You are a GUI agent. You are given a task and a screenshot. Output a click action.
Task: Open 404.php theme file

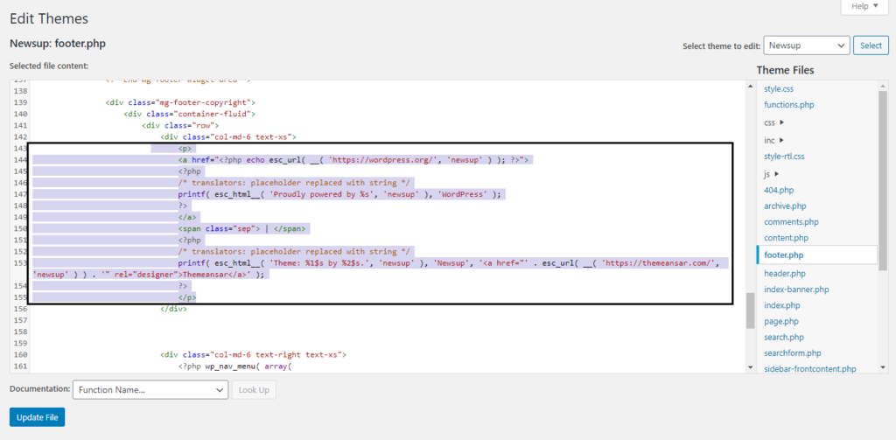click(778, 190)
